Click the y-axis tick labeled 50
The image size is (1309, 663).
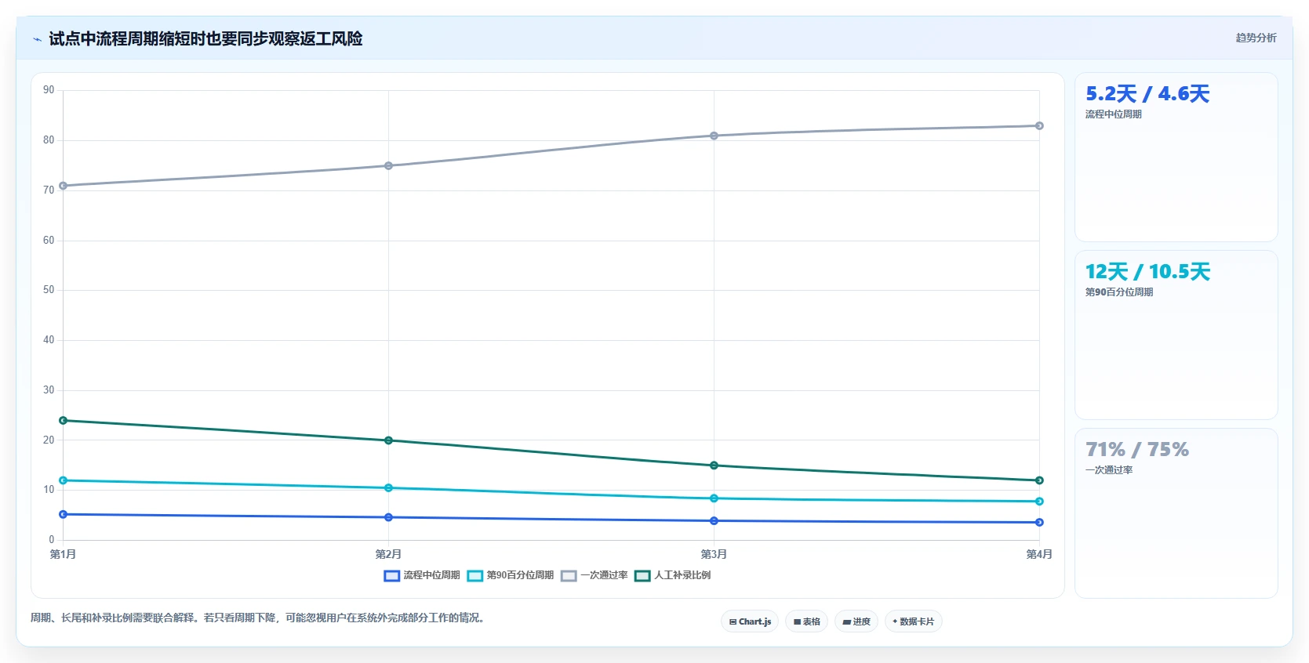coord(49,290)
